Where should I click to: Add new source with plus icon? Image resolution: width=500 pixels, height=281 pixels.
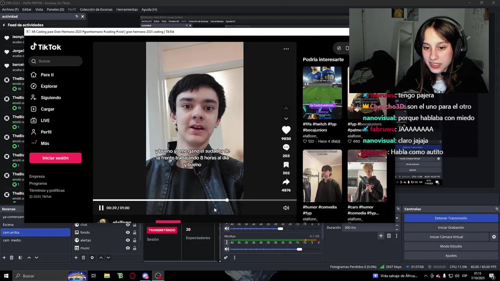pos(76,258)
